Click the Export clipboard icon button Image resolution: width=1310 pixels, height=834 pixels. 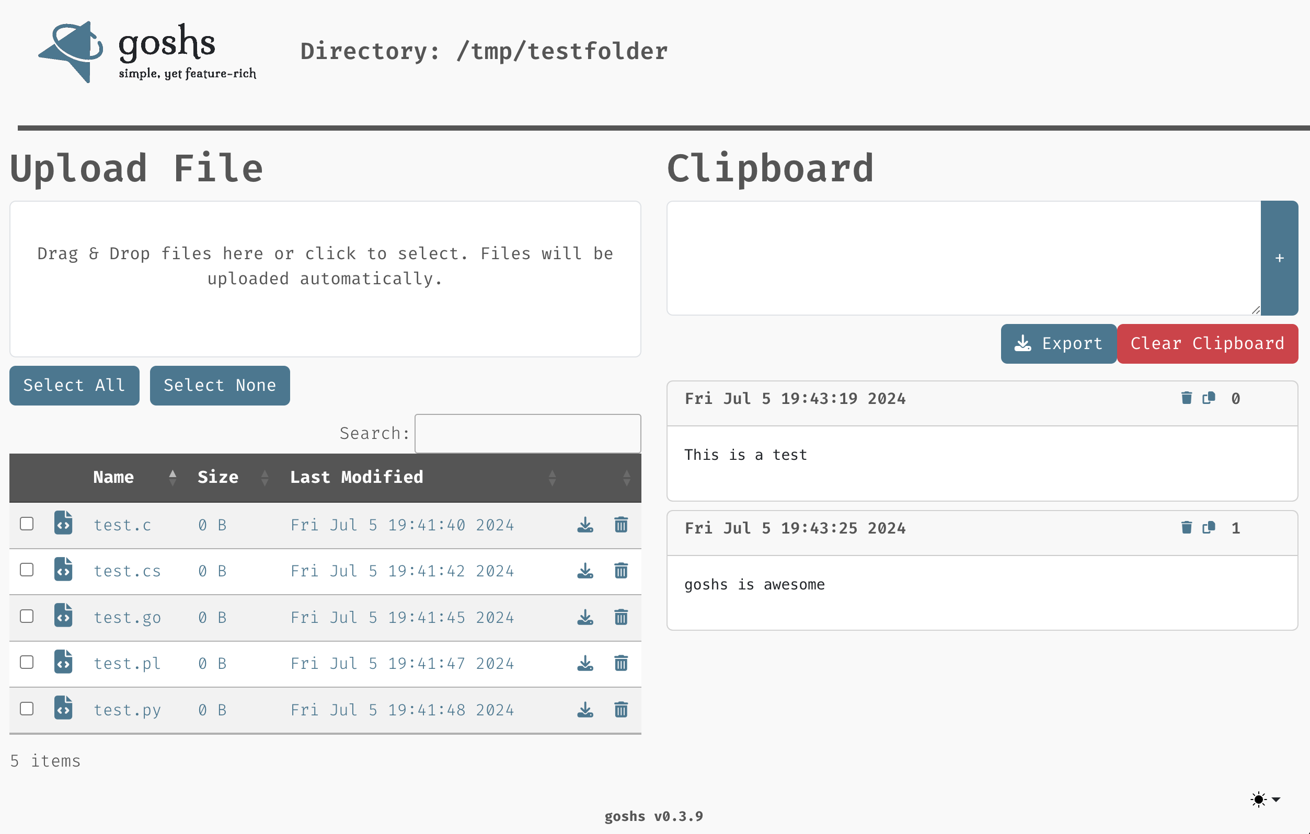pyautogui.click(x=1057, y=343)
